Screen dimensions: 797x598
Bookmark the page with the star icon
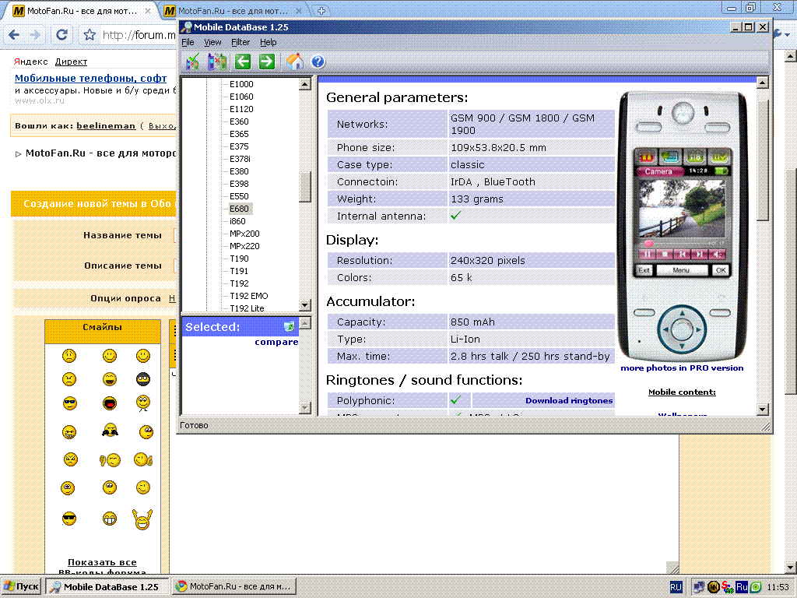click(90, 34)
